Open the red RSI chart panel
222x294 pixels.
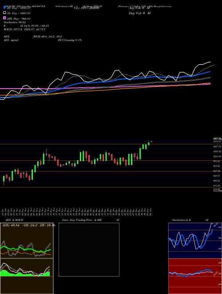click(195, 276)
